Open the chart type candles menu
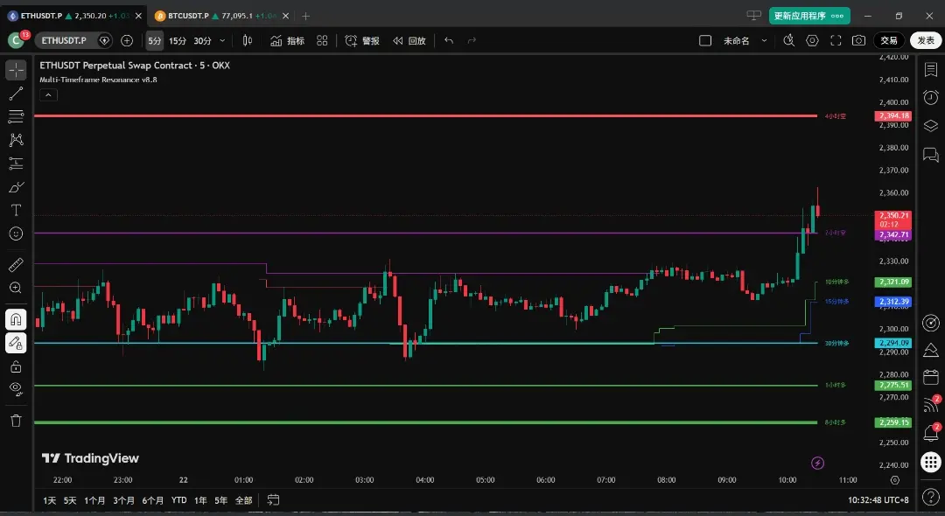Viewport: 945px width, 516px height. 247,40
